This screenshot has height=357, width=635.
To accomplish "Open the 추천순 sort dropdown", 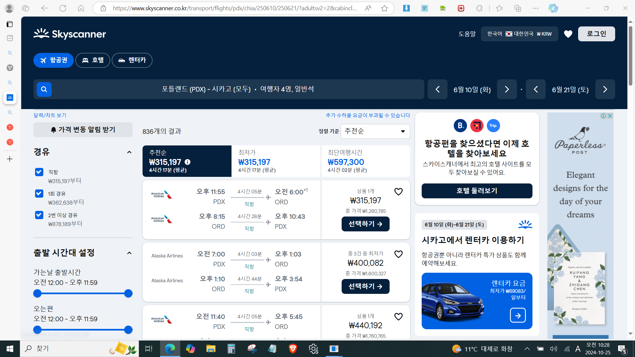I will tap(375, 131).
